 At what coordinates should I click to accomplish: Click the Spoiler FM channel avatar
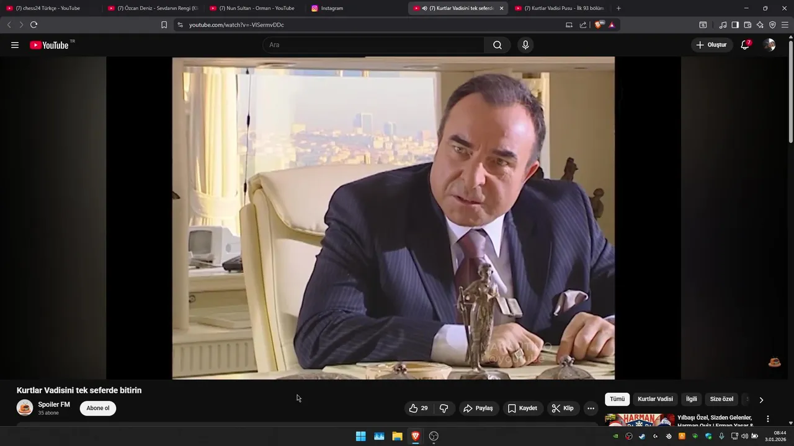pos(25,408)
